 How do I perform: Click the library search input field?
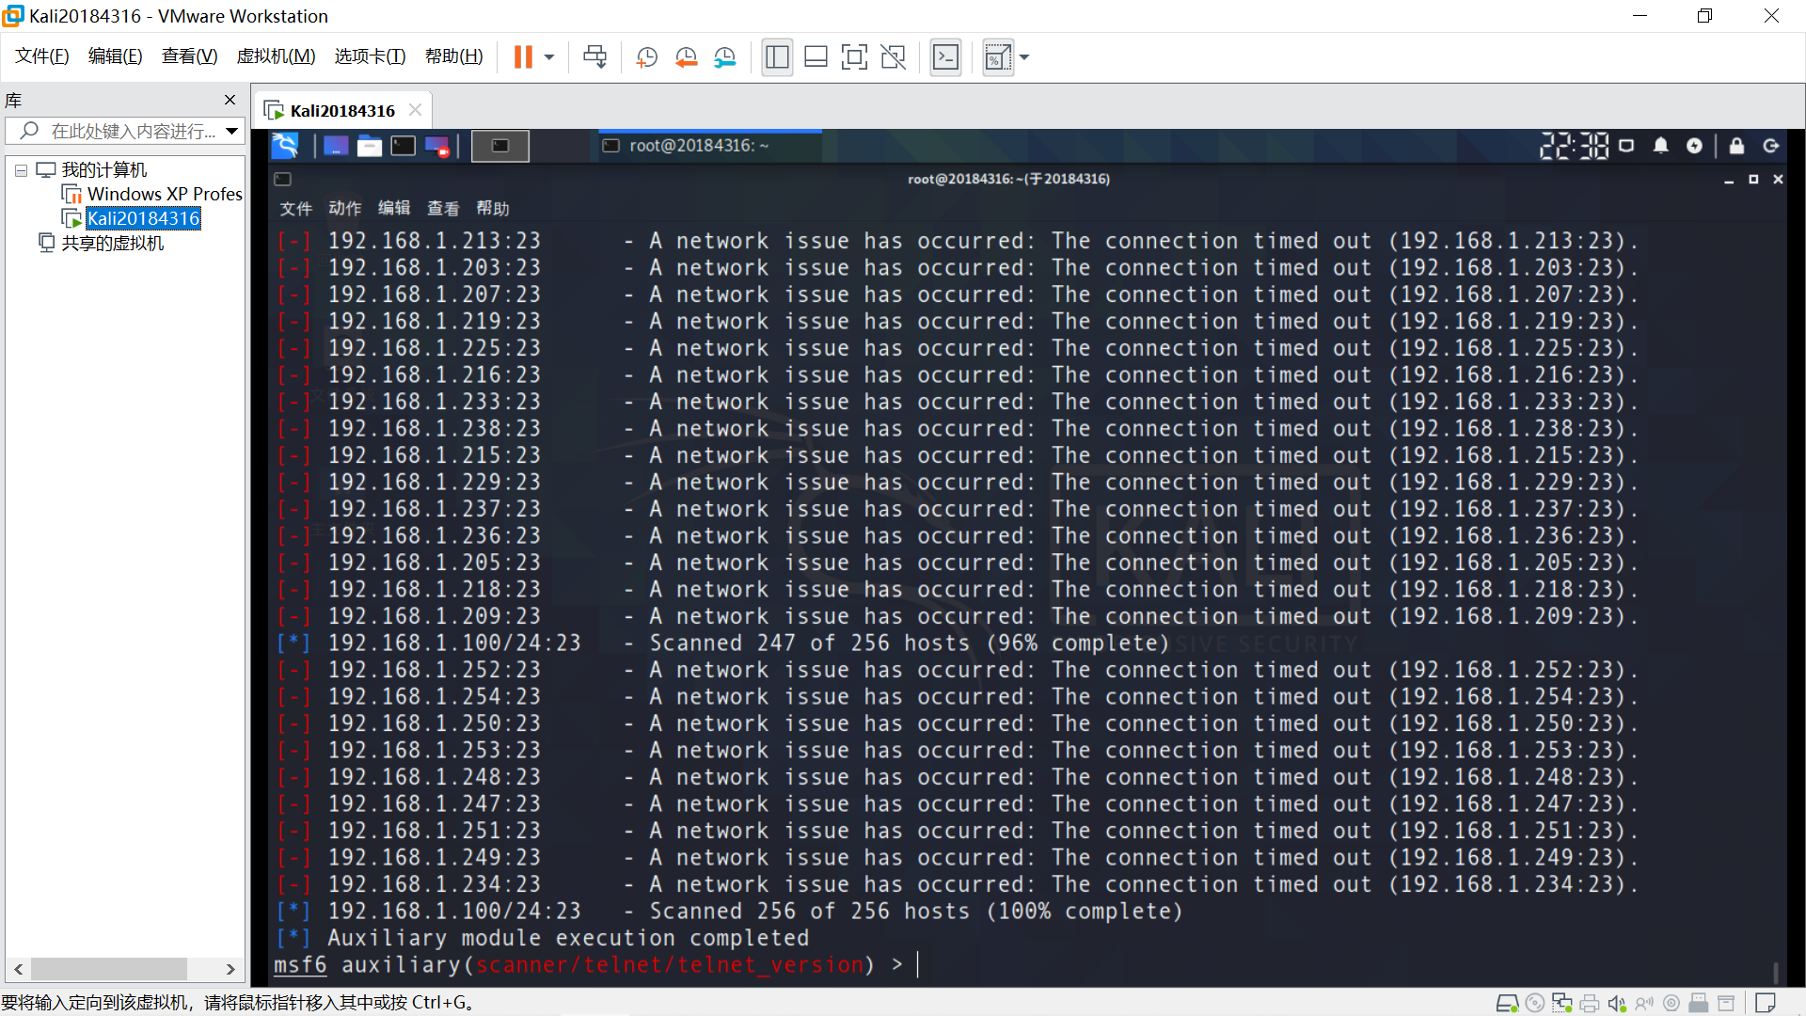click(132, 131)
